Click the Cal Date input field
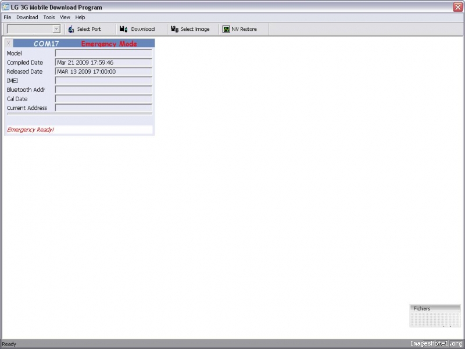Image resolution: width=465 pixels, height=349 pixels. tap(103, 99)
